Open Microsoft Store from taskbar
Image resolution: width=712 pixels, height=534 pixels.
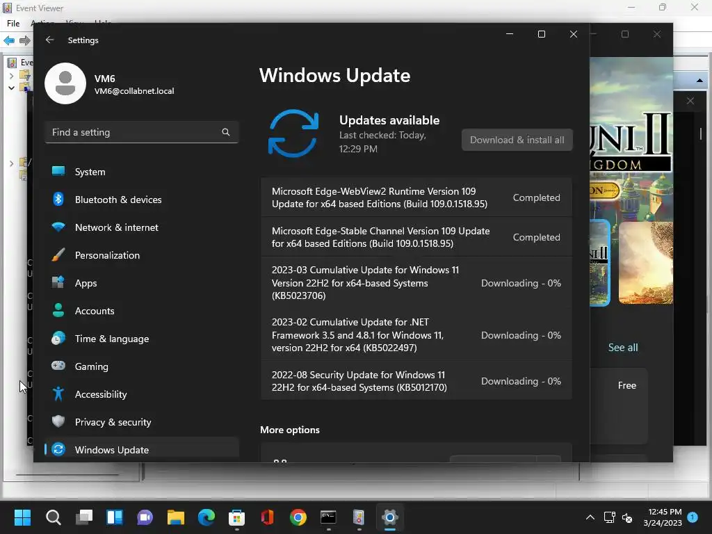pyautogui.click(x=236, y=517)
